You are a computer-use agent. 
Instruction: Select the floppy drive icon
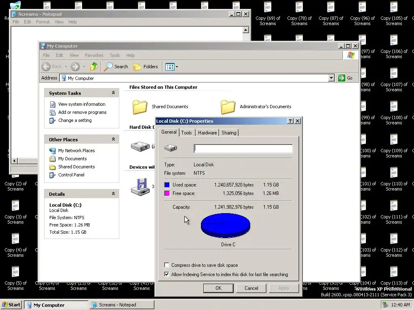[x=141, y=187]
